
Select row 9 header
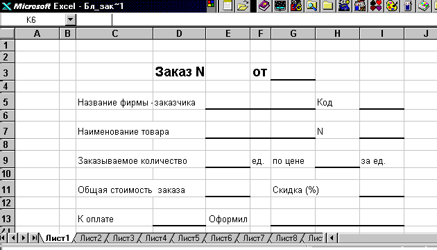(x=7, y=159)
